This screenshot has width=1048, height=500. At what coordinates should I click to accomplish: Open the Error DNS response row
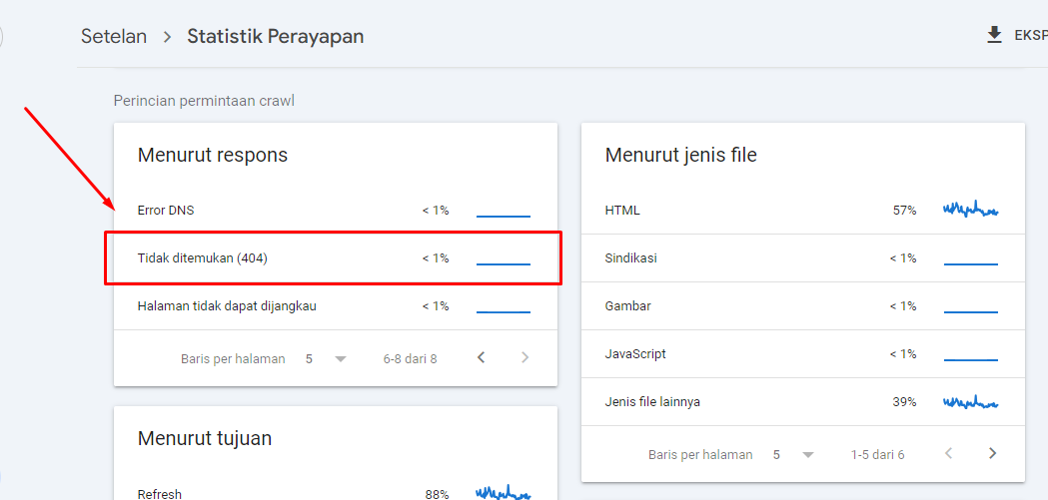pos(336,211)
